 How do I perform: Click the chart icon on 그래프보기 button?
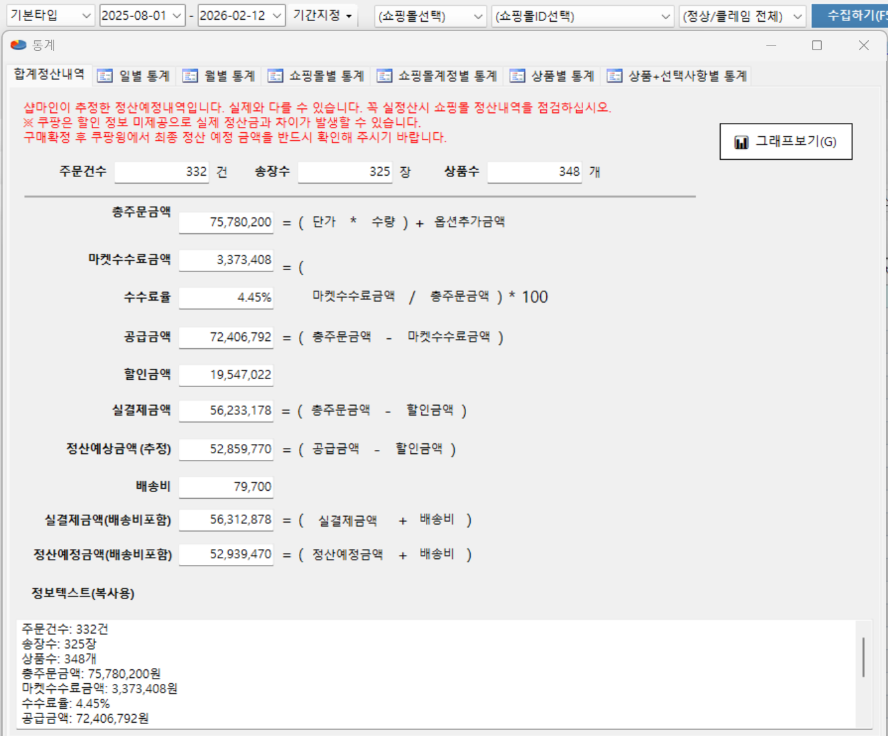741,142
